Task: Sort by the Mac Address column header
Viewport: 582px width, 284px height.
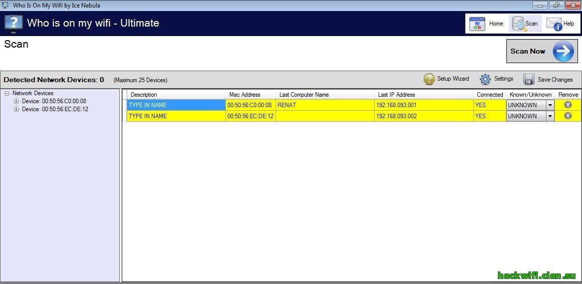Action: [x=250, y=95]
